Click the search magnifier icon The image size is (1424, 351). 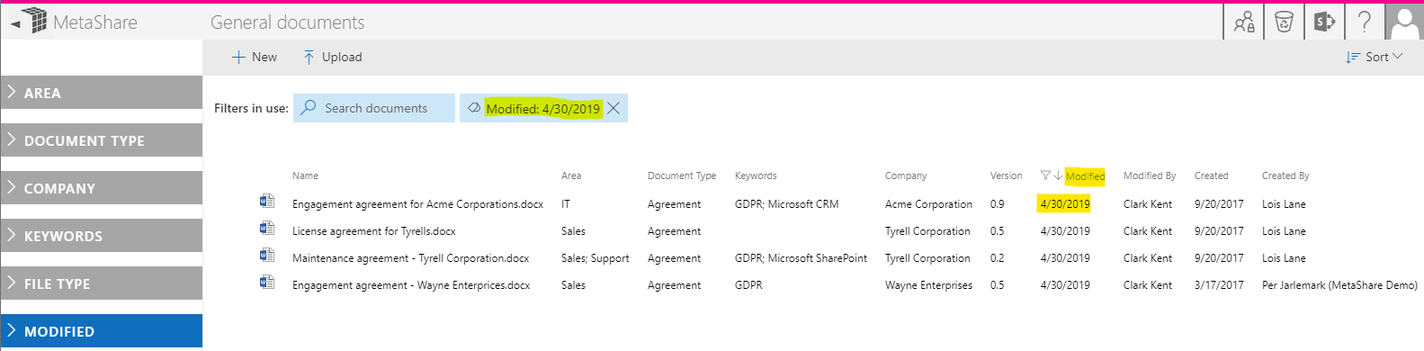[309, 107]
